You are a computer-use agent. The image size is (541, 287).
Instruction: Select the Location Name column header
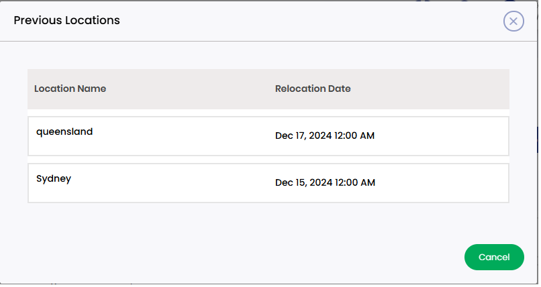(x=70, y=89)
